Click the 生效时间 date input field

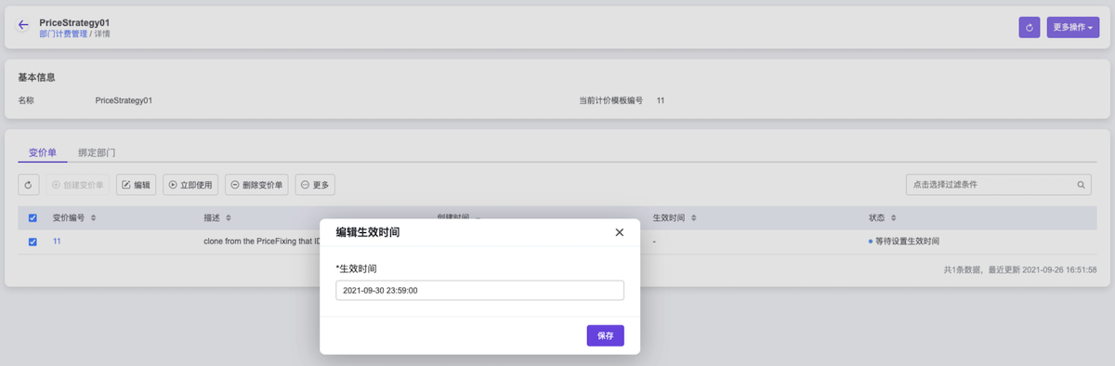(479, 291)
